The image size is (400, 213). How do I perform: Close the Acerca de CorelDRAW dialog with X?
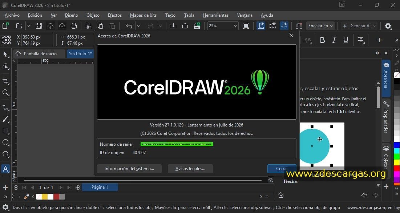tap(291, 36)
